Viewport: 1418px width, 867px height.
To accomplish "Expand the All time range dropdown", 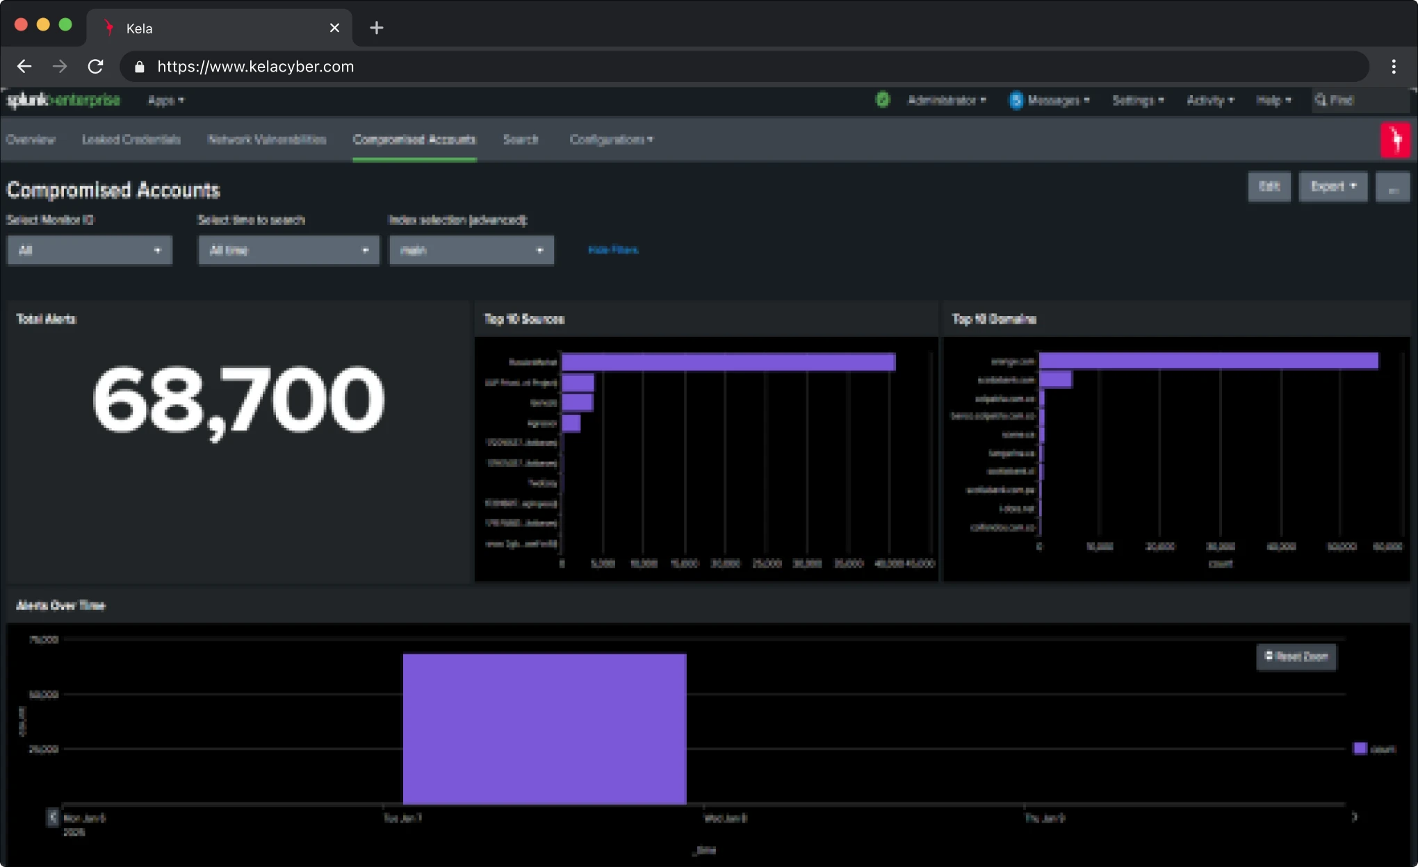I will [x=289, y=250].
